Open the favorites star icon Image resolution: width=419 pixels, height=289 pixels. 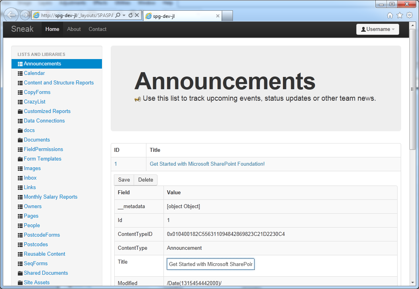[400, 15]
